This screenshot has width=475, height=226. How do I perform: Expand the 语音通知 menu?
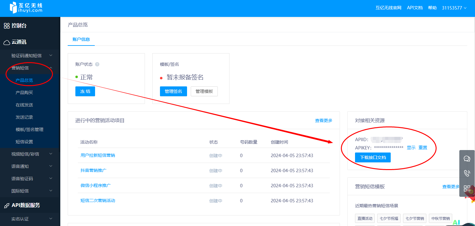click(30, 166)
